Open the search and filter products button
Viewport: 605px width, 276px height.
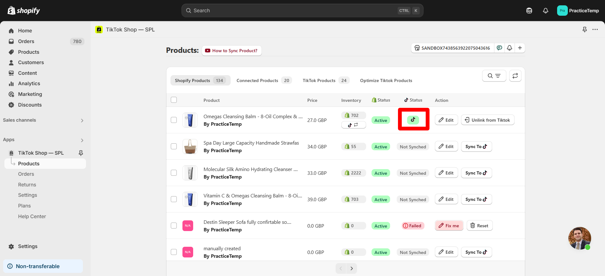point(494,76)
